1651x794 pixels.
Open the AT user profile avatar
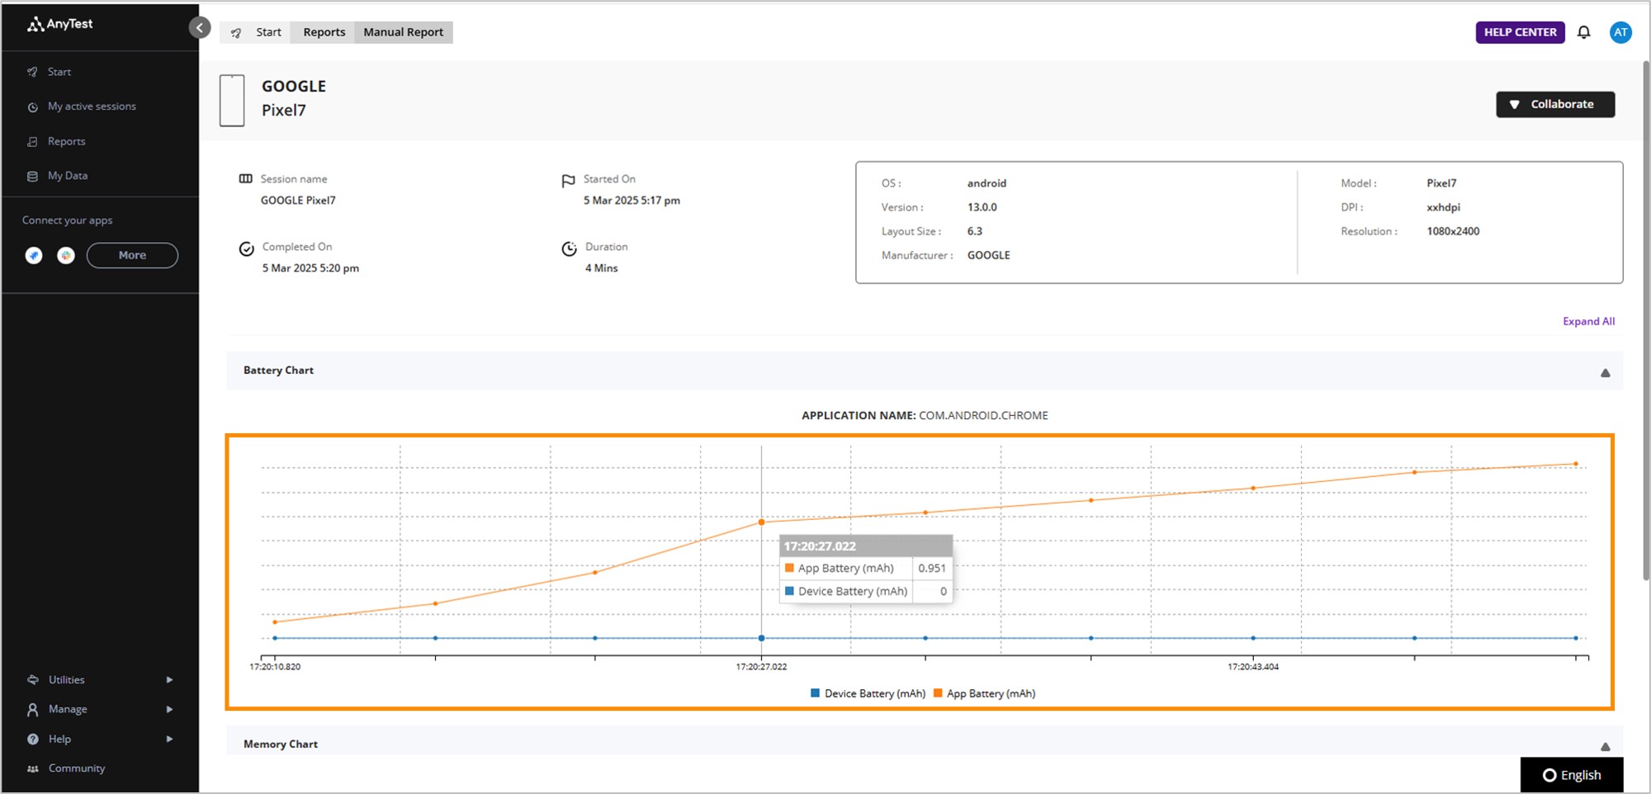tap(1620, 32)
